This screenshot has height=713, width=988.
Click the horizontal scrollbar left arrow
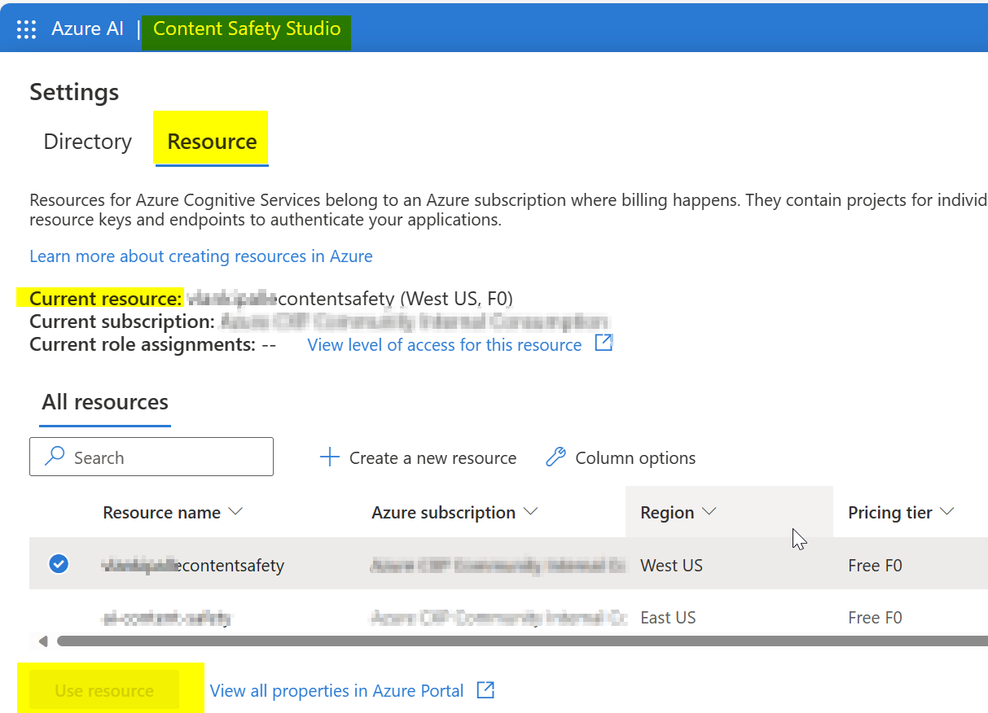[x=44, y=641]
